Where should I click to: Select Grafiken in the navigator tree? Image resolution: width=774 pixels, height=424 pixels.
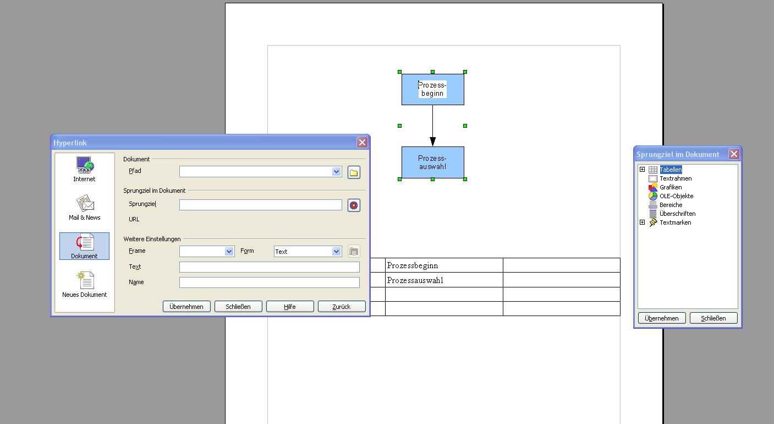pyautogui.click(x=670, y=187)
